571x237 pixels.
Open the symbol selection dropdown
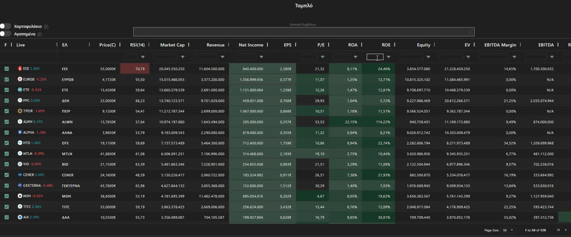304,32
